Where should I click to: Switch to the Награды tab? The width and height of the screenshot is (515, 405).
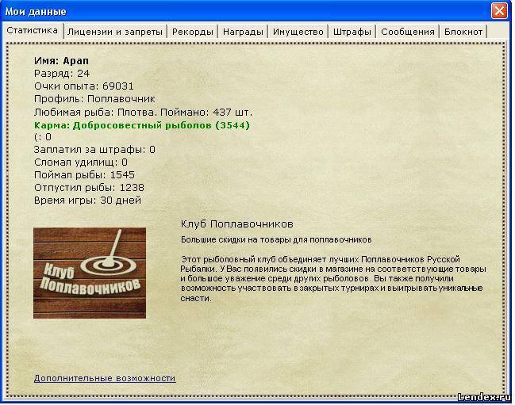(243, 32)
